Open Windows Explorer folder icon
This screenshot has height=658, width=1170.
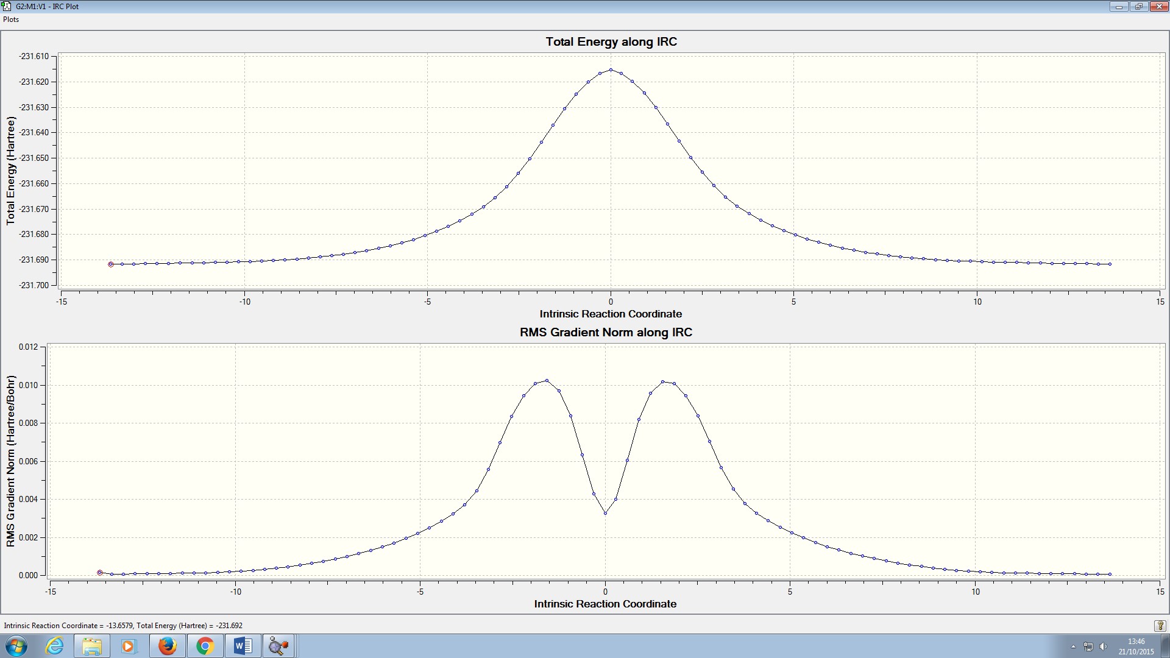pos(92,646)
